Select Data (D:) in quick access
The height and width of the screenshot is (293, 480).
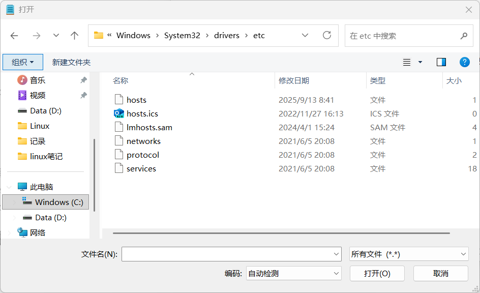(x=46, y=110)
